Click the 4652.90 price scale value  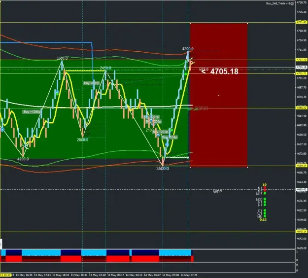coord(302,210)
